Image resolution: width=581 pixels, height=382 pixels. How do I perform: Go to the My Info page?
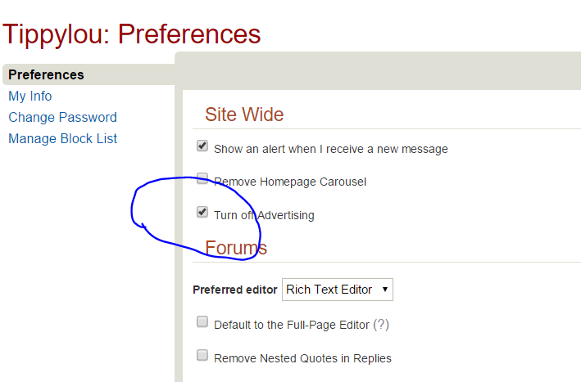(x=30, y=96)
